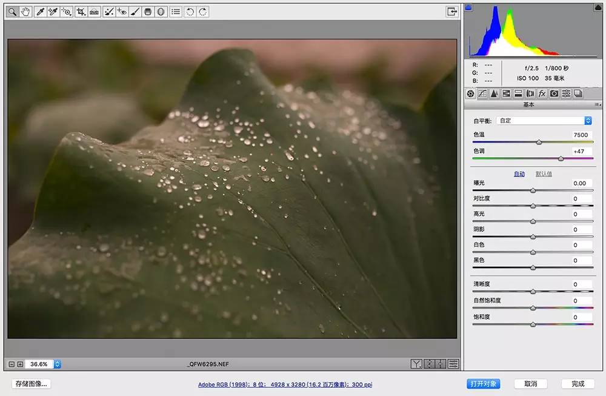This screenshot has height=396, width=606.
Task: Select the Graduated Filter tool
Action: point(148,12)
